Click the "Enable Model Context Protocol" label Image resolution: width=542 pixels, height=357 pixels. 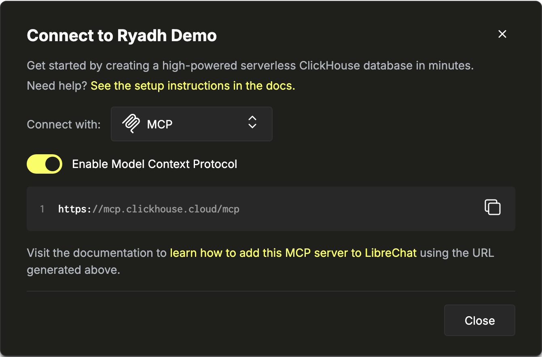coord(155,164)
